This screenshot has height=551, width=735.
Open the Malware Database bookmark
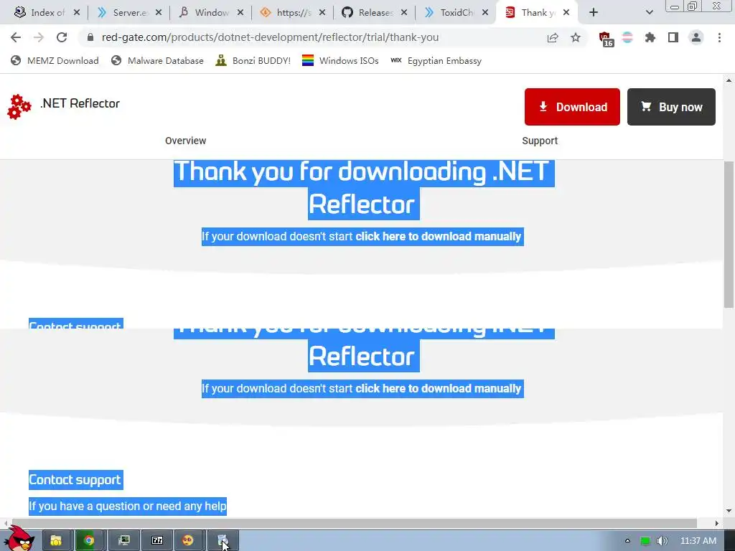click(x=157, y=60)
